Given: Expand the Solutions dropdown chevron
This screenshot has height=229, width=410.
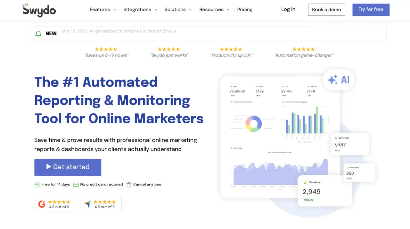Looking at the screenshot, I should pos(190,10).
